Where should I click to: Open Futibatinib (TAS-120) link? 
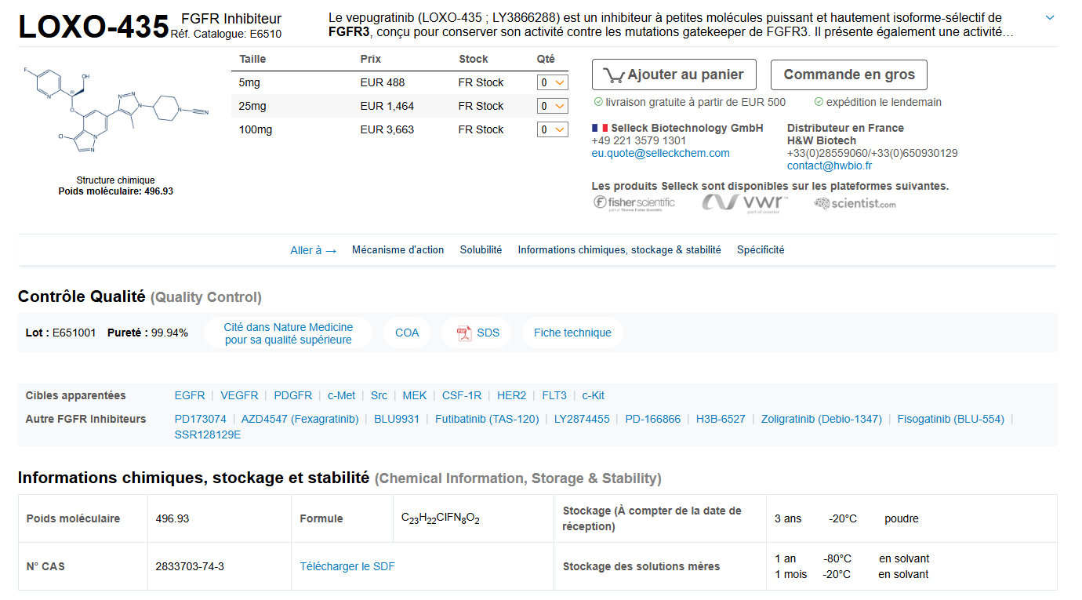pyautogui.click(x=488, y=420)
